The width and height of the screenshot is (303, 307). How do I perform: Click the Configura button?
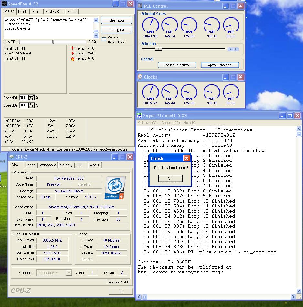click(117, 30)
